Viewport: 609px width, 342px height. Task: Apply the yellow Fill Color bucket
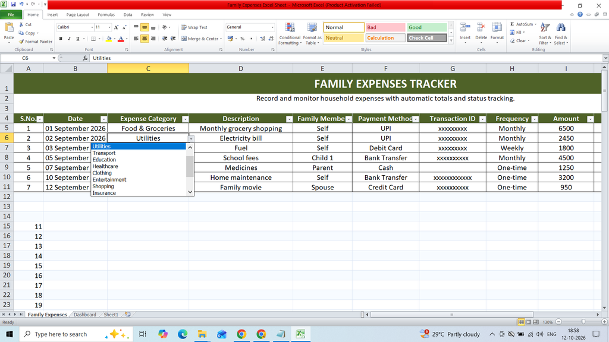109,39
